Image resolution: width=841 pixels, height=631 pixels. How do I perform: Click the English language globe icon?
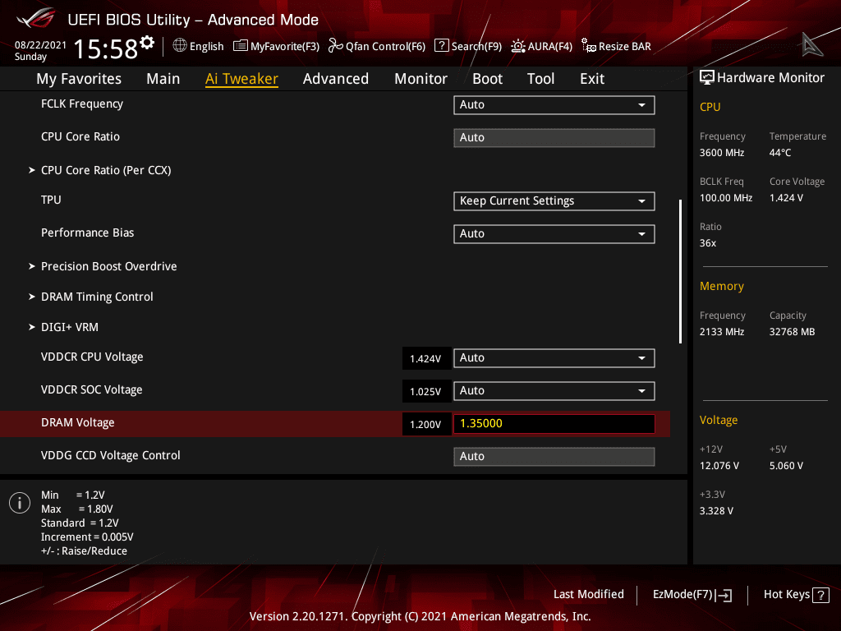(180, 45)
